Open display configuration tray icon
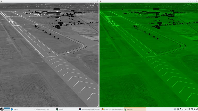198x111 pixels. (178, 109)
